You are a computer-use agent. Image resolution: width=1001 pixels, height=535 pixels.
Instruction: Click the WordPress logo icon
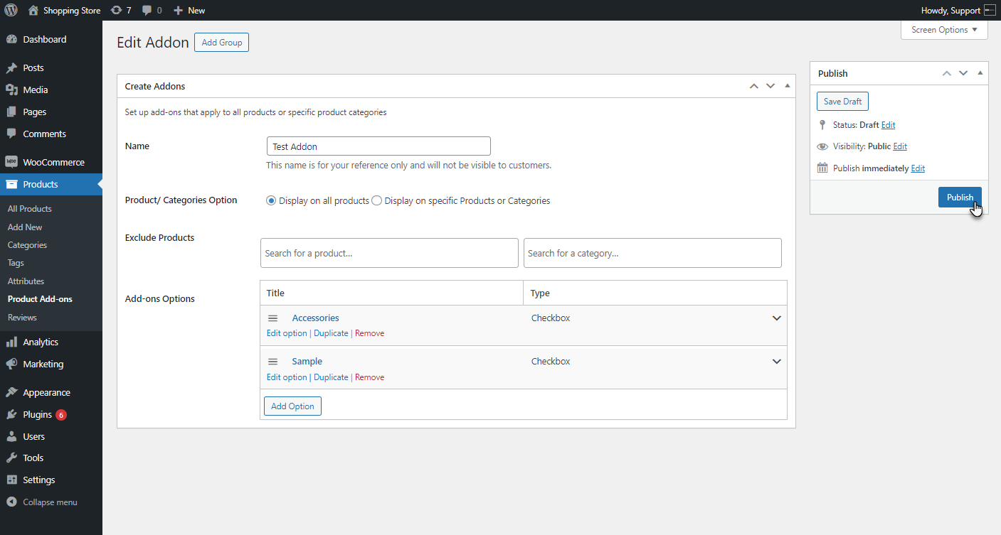(11, 11)
